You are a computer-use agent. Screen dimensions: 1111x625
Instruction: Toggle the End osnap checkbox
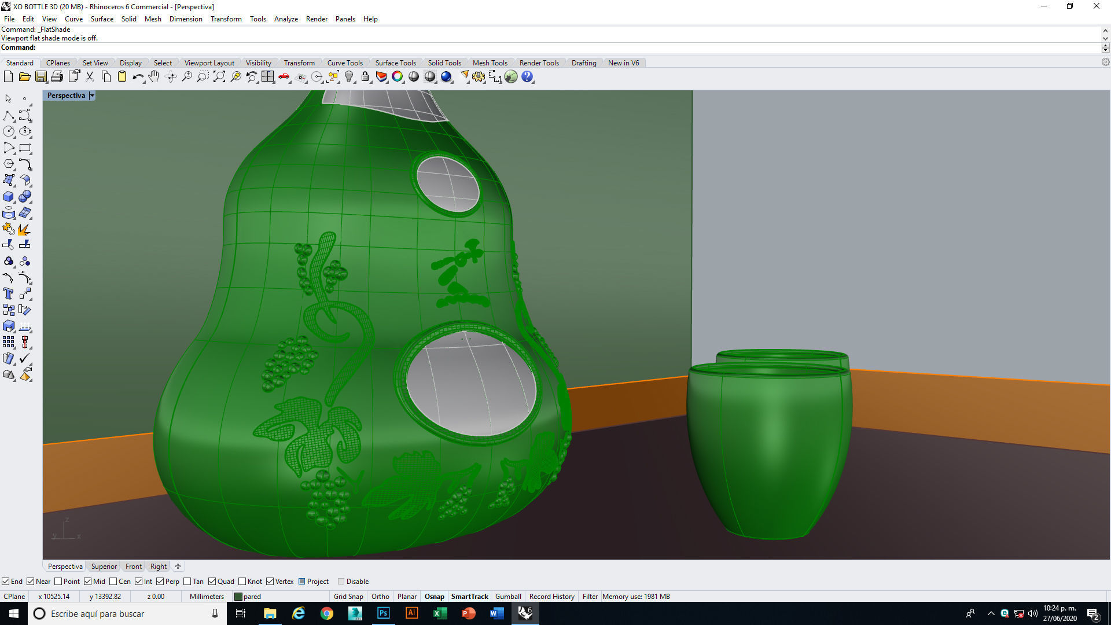[6, 582]
